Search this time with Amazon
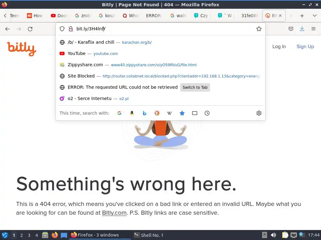321x240 pixels. click(132, 113)
